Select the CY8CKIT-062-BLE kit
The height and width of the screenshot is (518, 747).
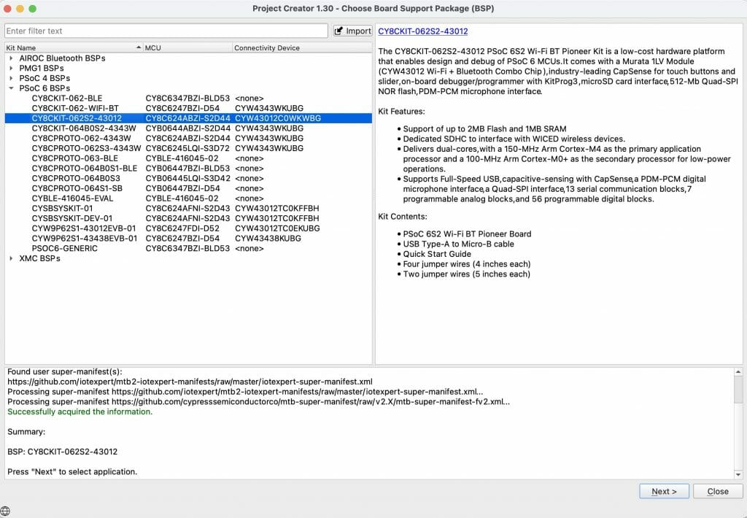point(67,98)
